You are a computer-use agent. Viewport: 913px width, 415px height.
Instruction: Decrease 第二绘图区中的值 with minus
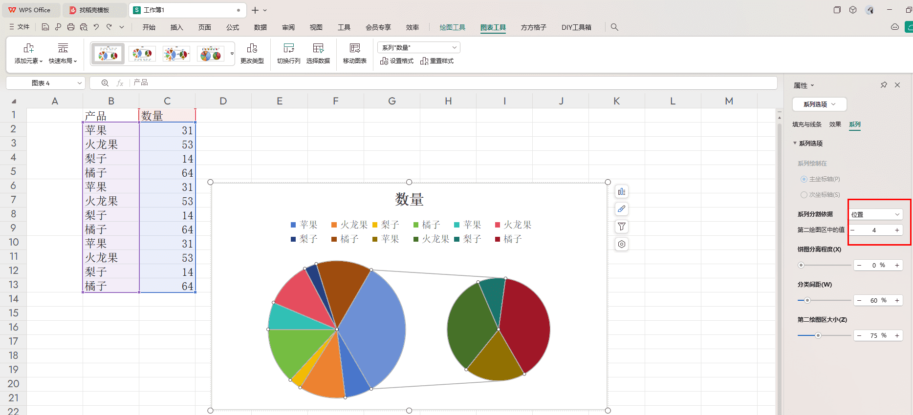point(853,230)
